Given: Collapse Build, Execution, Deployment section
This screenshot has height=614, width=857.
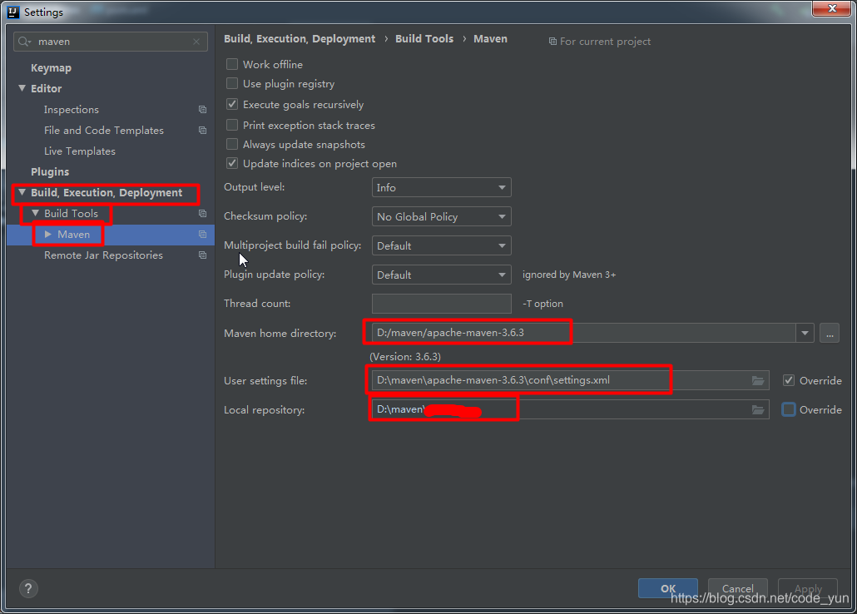Looking at the screenshot, I should coord(22,192).
